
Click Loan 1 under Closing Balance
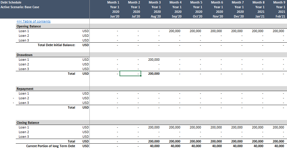tap(24, 127)
